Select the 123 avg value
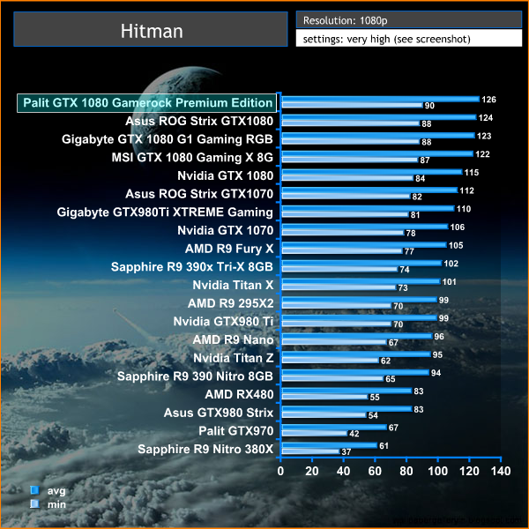 [x=484, y=136]
